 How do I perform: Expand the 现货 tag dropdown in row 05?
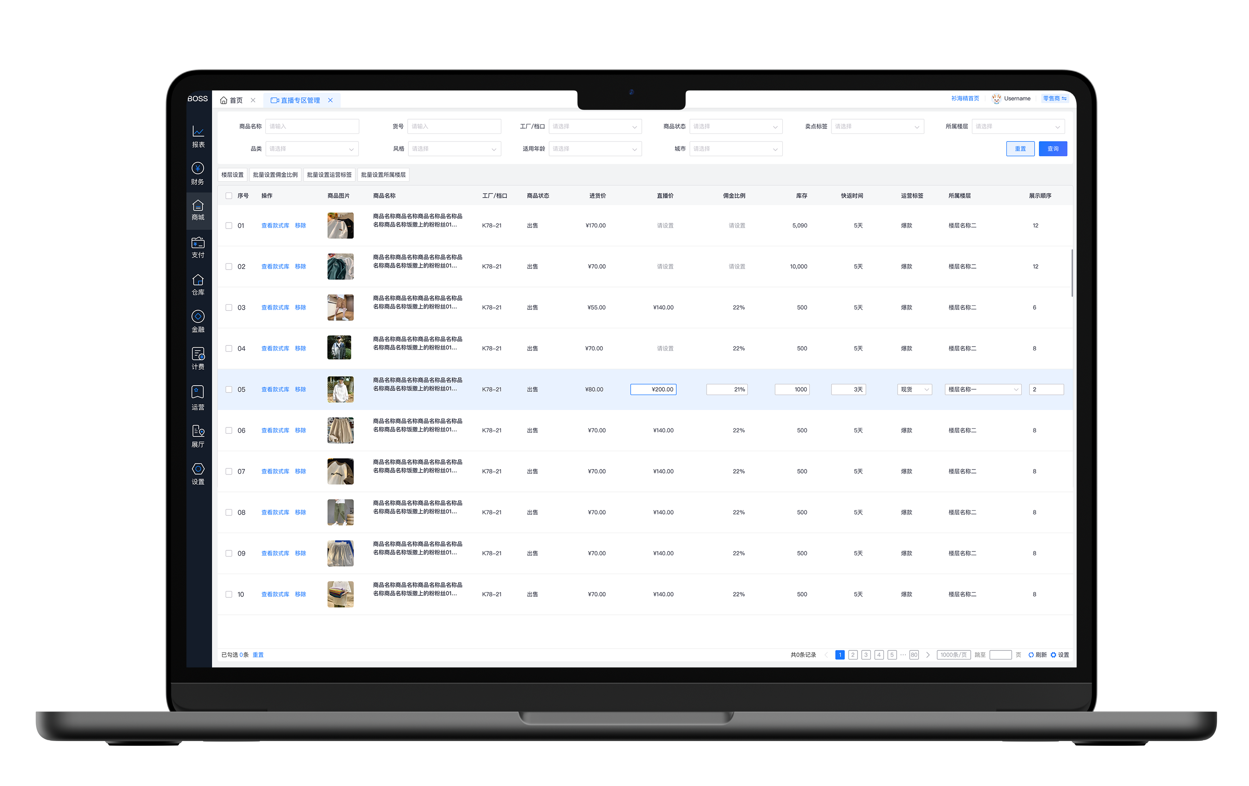(x=914, y=389)
